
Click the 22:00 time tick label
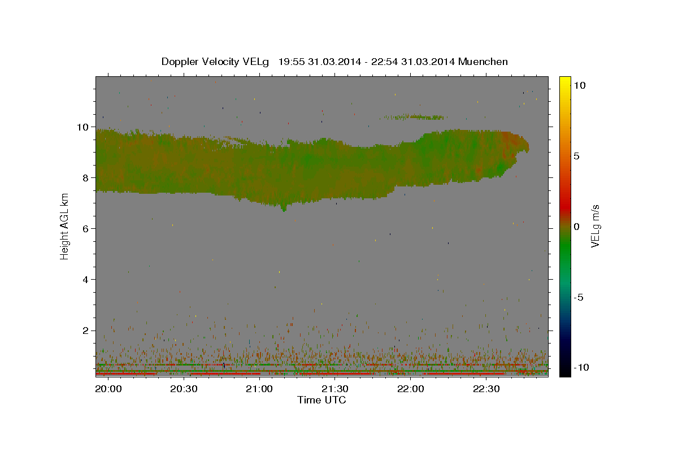411,389
